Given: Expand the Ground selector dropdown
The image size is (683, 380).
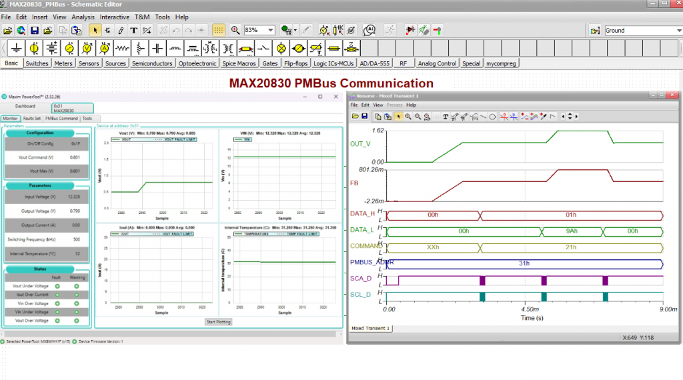Looking at the screenshot, I should coord(678,30).
